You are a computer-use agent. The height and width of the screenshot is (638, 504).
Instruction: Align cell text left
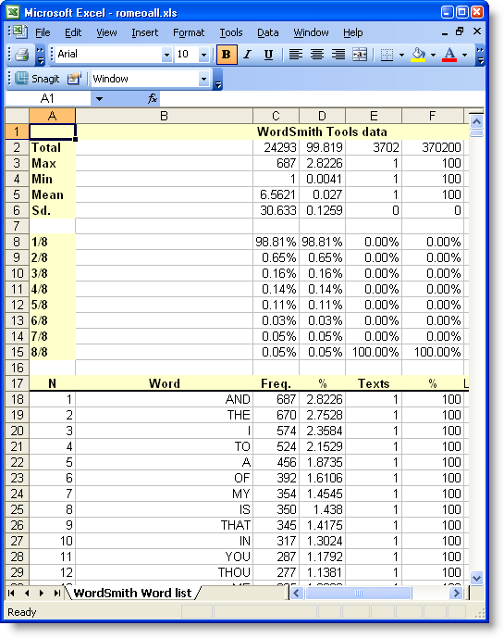[x=296, y=55]
